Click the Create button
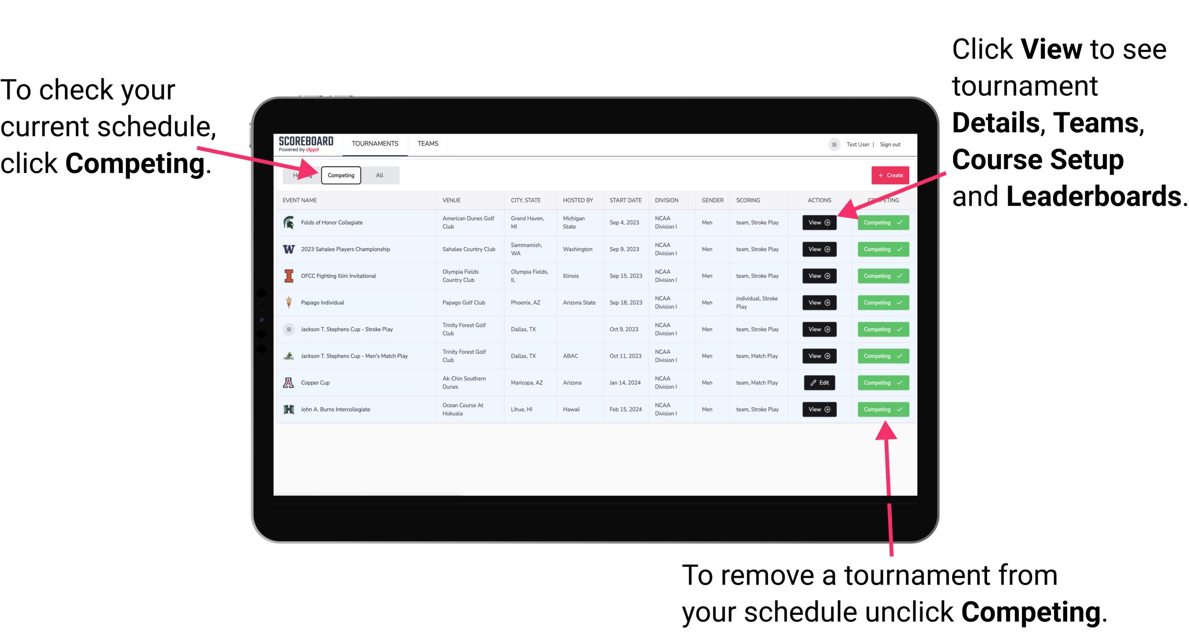 pyautogui.click(x=888, y=175)
